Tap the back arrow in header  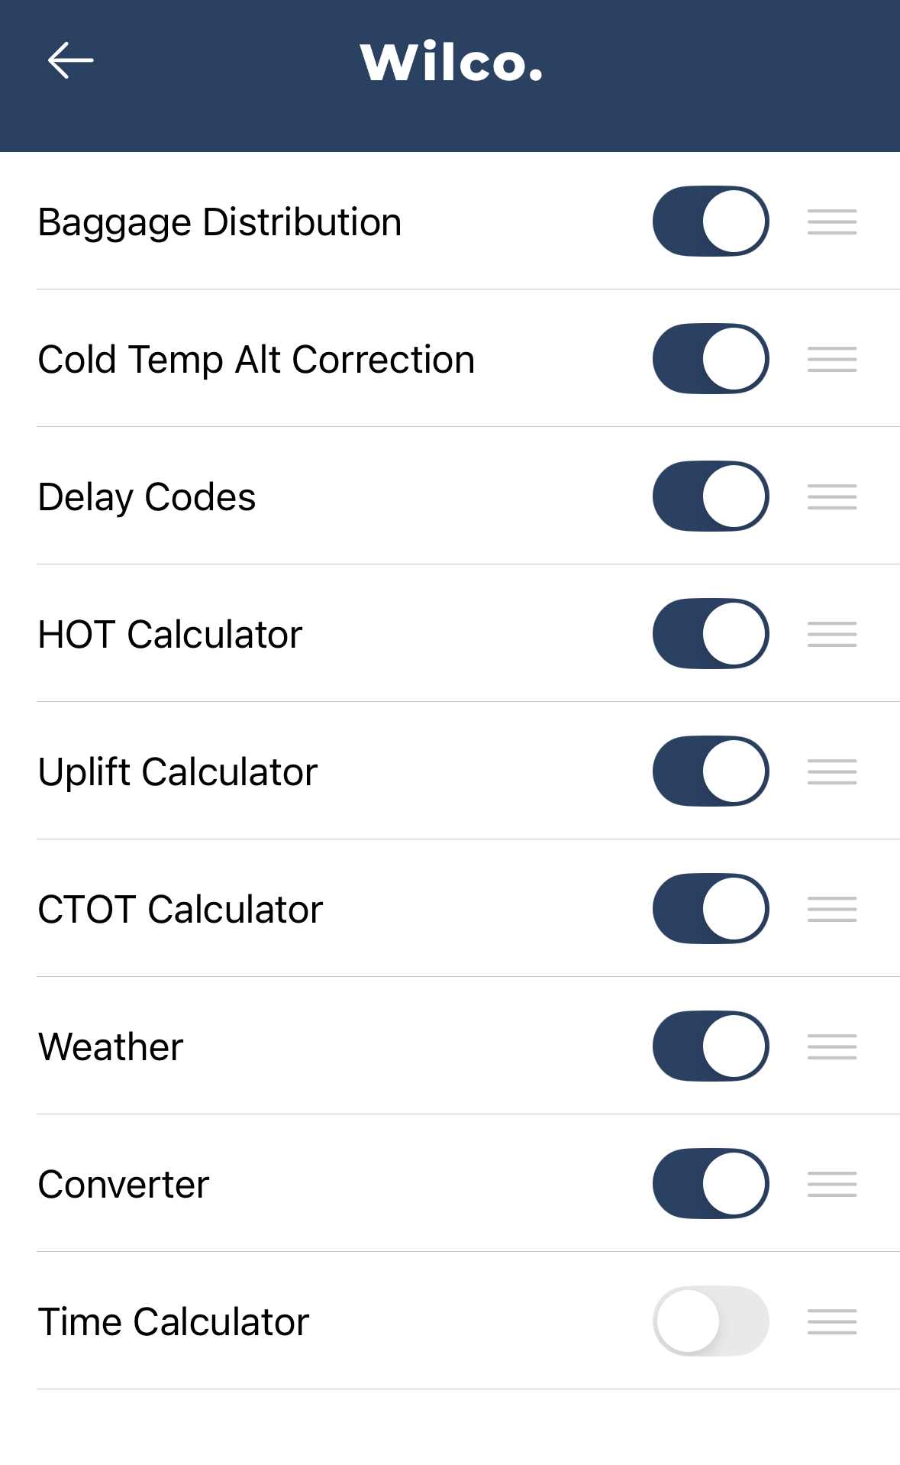tap(70, 60)
